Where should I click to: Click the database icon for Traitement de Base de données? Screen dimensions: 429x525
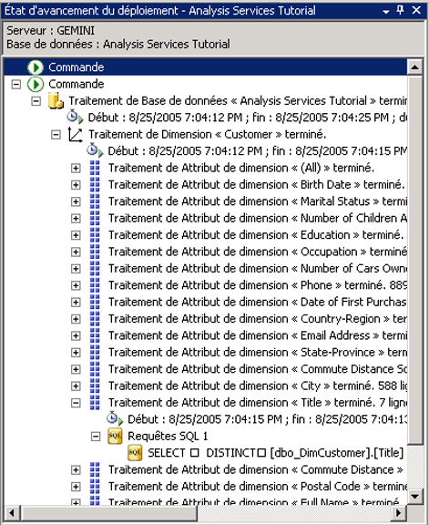click(x=56, y=101)
